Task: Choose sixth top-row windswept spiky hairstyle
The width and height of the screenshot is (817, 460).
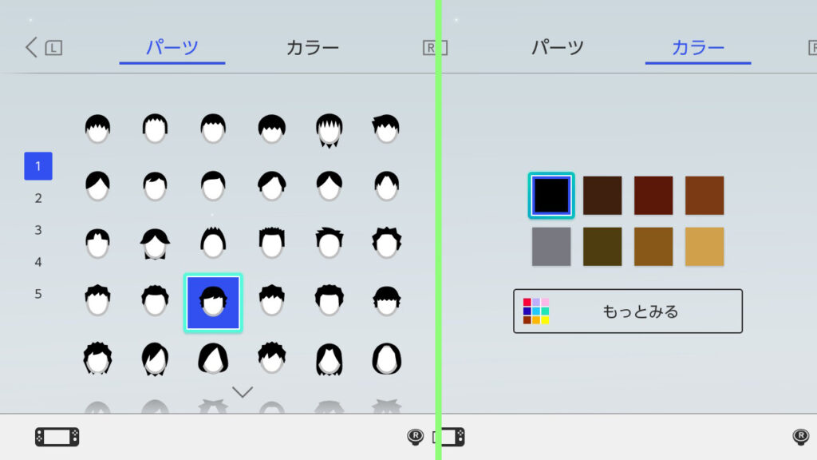Action: (x=386, y=129)
